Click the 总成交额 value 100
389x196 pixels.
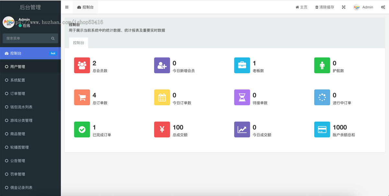click(178, 127)
